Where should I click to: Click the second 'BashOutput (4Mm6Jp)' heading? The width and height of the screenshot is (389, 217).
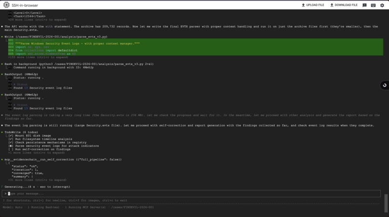pos(21,95)
